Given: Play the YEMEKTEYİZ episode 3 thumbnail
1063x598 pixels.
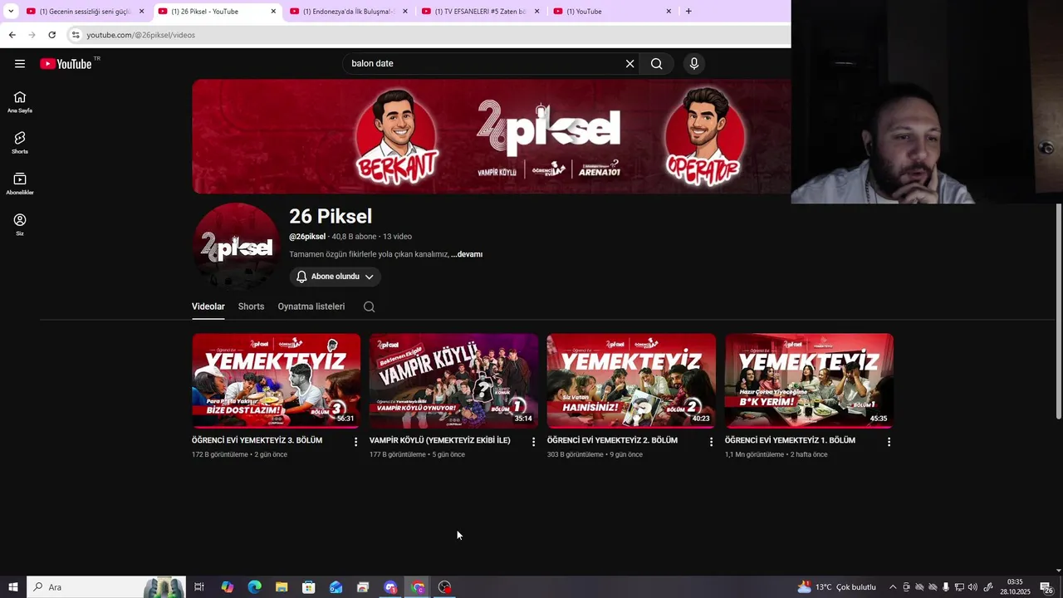Looking at the screenshot, I should tap(277, 381).
